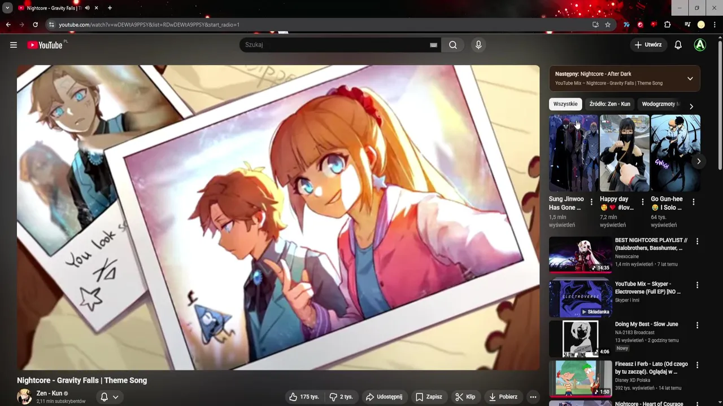Expand the Następny playlist panel chevron
This screenshot has width=723, height=406.
tap(690, 78)
